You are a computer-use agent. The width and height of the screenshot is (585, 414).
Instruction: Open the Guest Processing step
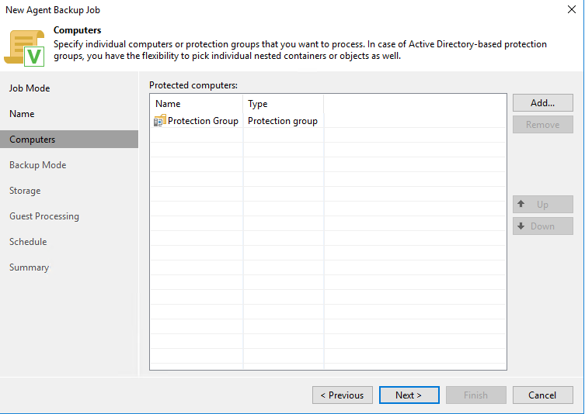tap(44, 216)
